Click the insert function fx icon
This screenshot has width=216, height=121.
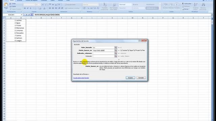click(32, 15)
